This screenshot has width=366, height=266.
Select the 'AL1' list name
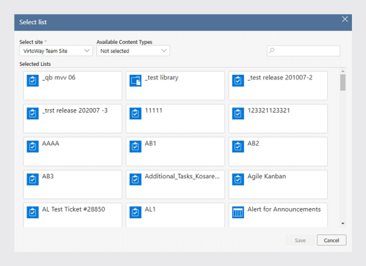[150, 209]
